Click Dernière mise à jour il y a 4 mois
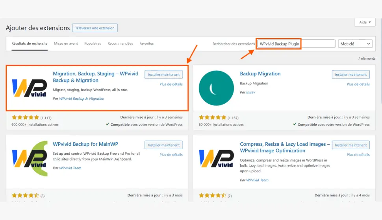382x220 pixels. click(x=342, y=195)
